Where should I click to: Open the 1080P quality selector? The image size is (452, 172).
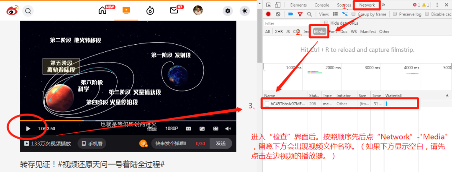point(172,129)
